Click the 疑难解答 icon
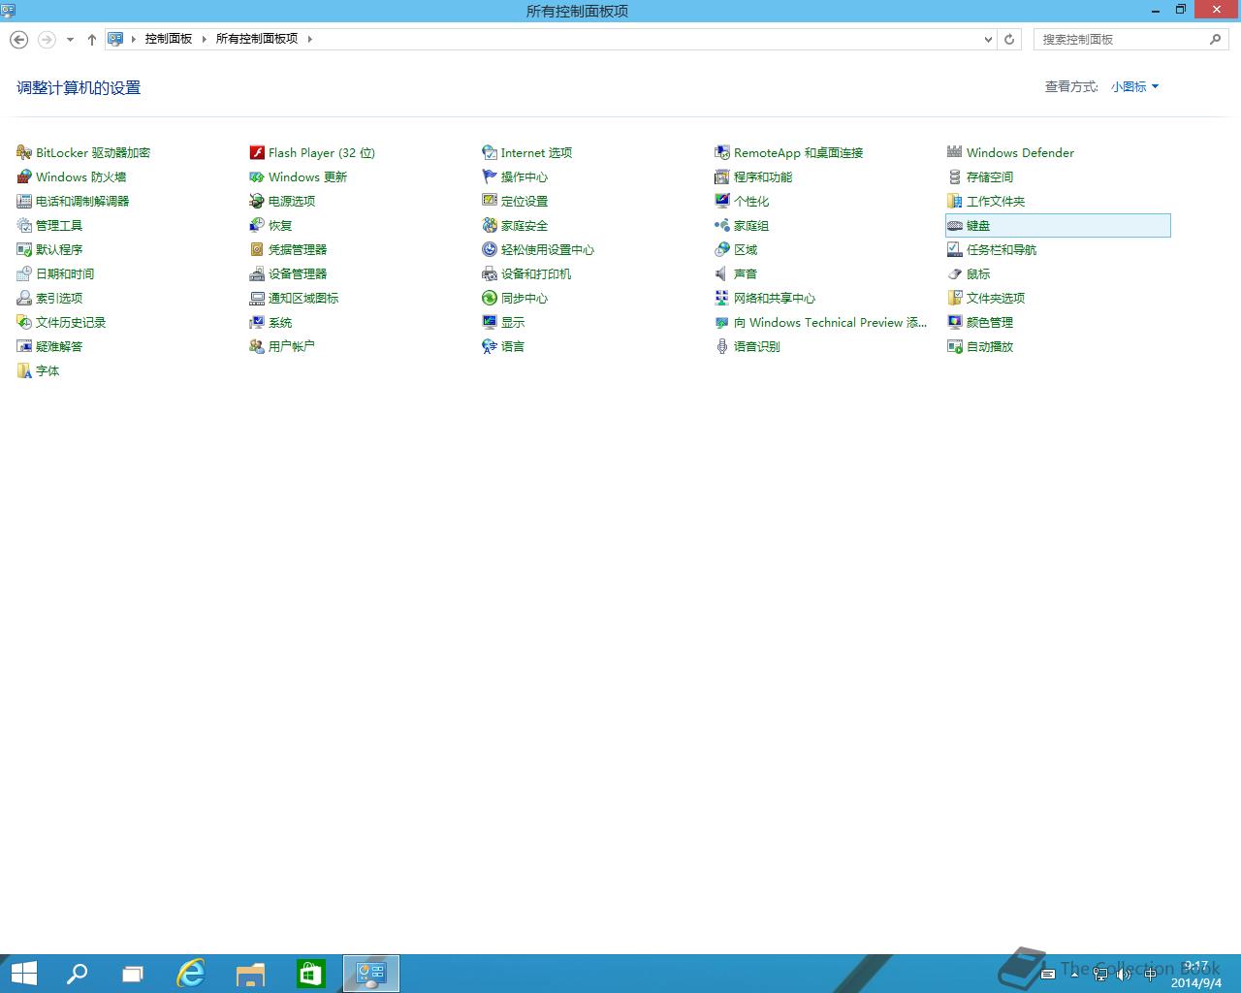1241x993 pixels. pos(24,346)
